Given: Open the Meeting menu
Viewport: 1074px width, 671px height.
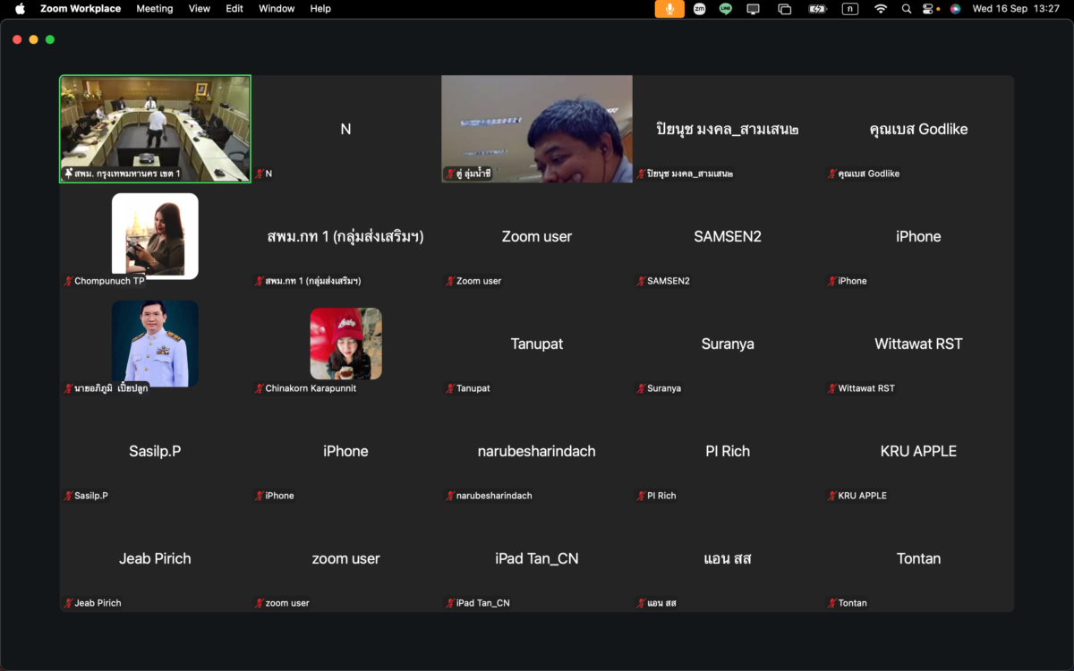Looking at the screenshot, I should 155,9.
